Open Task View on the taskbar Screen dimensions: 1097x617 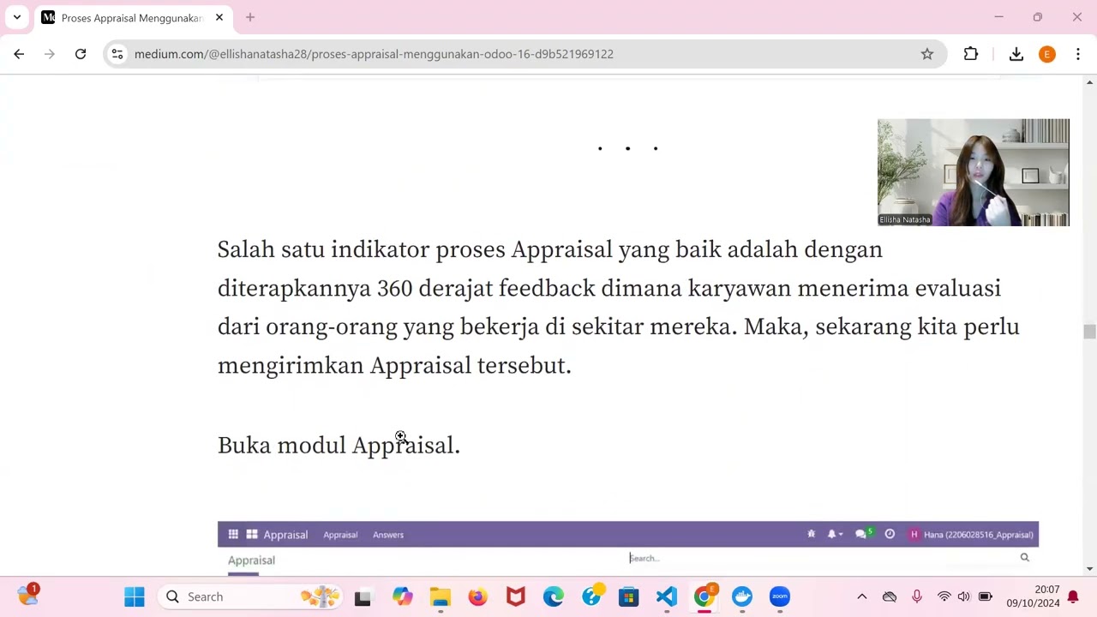363,596
